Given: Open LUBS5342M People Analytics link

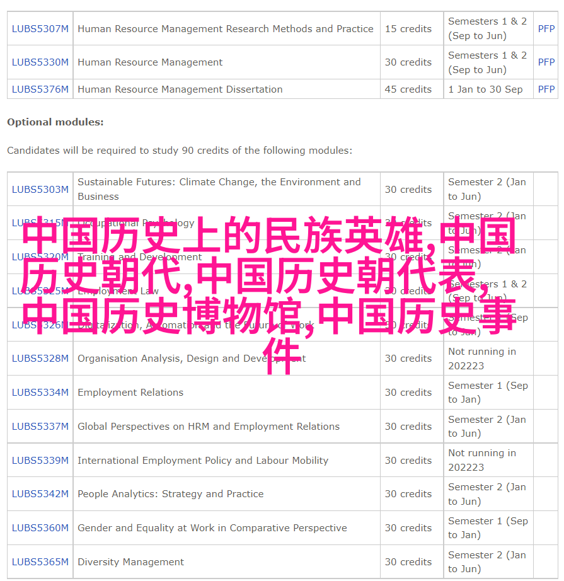Looking at the screenshot, I should pyautogui.click(x=40, y=494).
